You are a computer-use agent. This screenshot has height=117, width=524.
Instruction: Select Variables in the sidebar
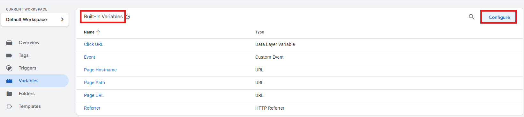click(x=34, y=81)
